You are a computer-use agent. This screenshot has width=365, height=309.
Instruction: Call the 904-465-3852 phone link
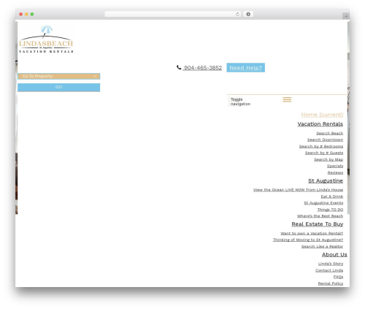[x=203, y=68]
